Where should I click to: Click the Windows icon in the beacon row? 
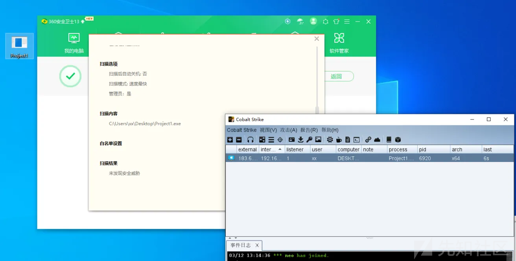point(231,158)
